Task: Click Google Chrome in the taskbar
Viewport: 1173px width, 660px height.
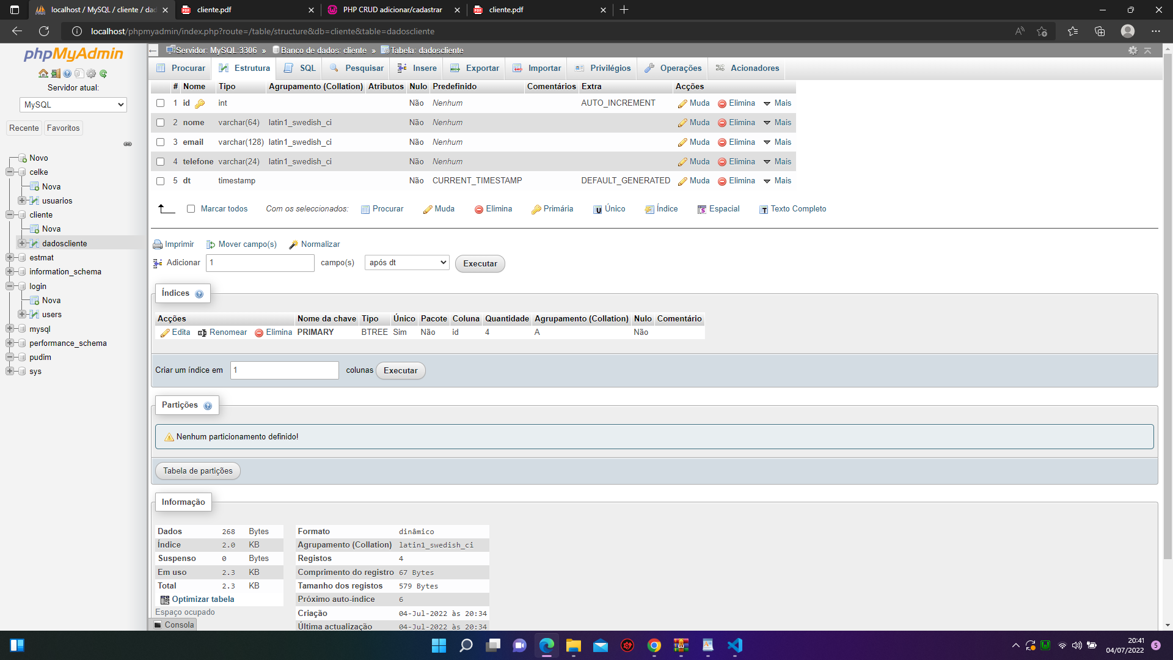Action: click(x=654, y=645)
